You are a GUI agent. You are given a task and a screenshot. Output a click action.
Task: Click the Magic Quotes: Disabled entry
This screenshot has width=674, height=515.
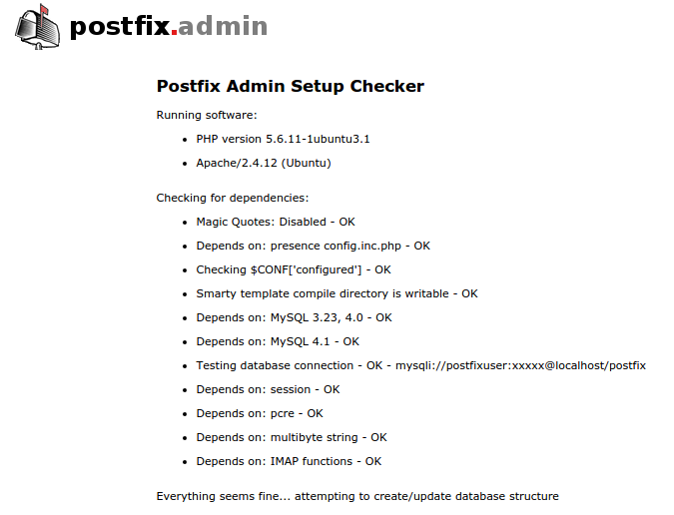coord(276,222)
